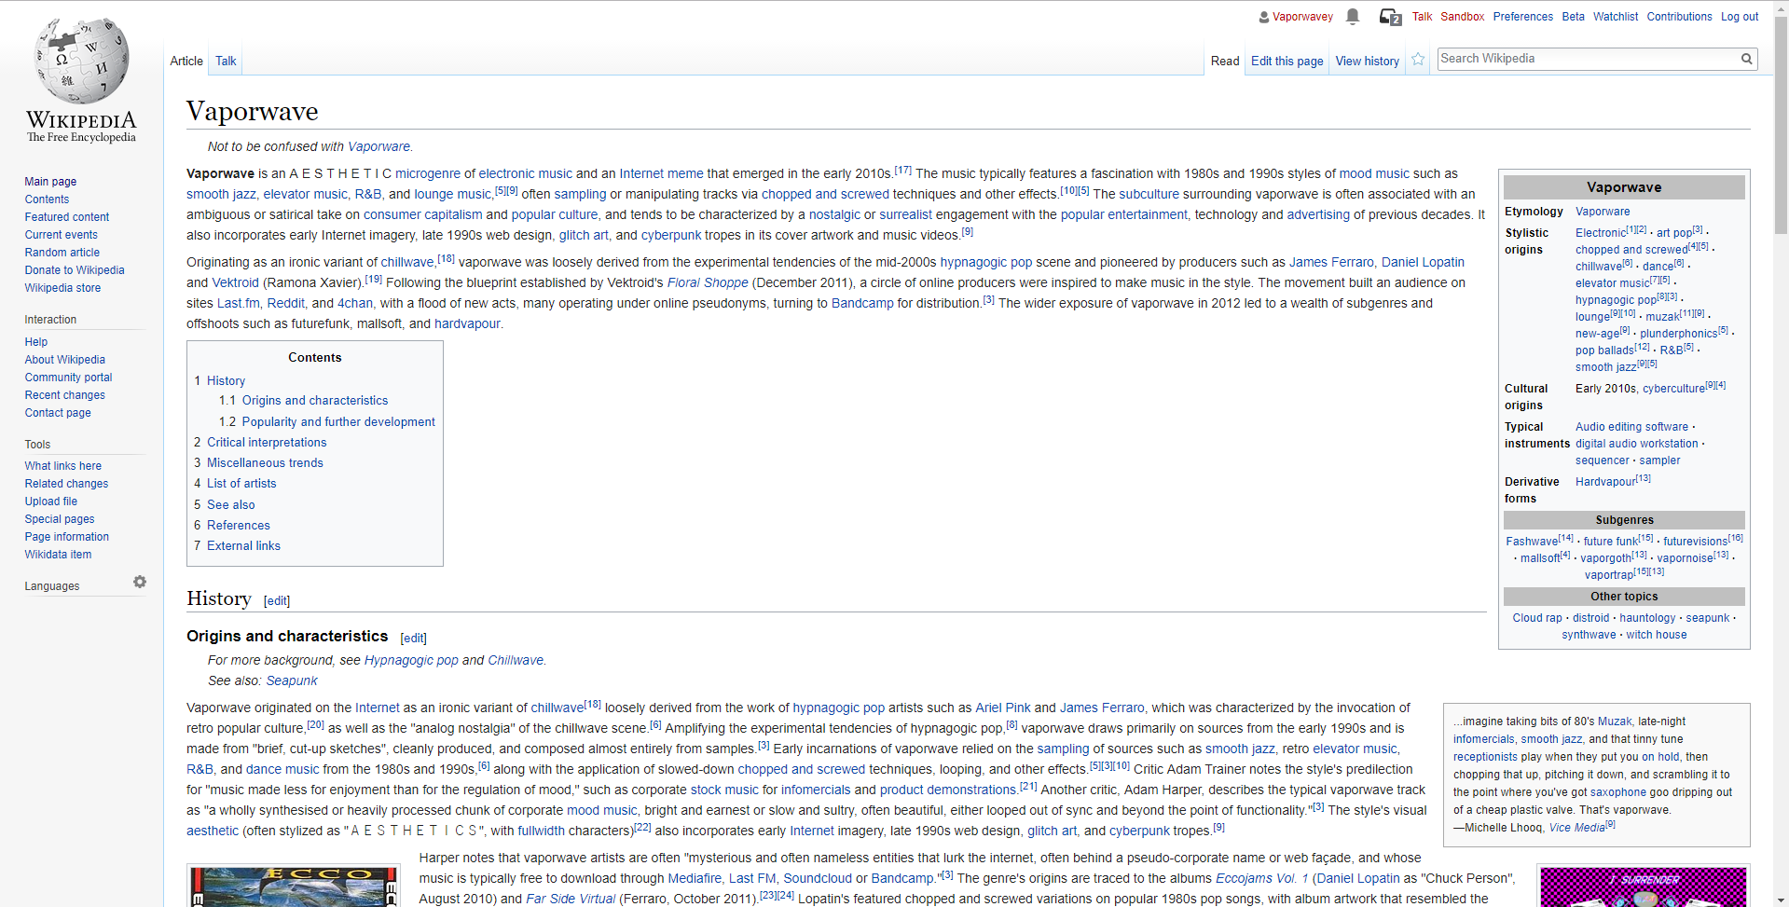Open Preferences in the top bar

[x=1522, y=17]
